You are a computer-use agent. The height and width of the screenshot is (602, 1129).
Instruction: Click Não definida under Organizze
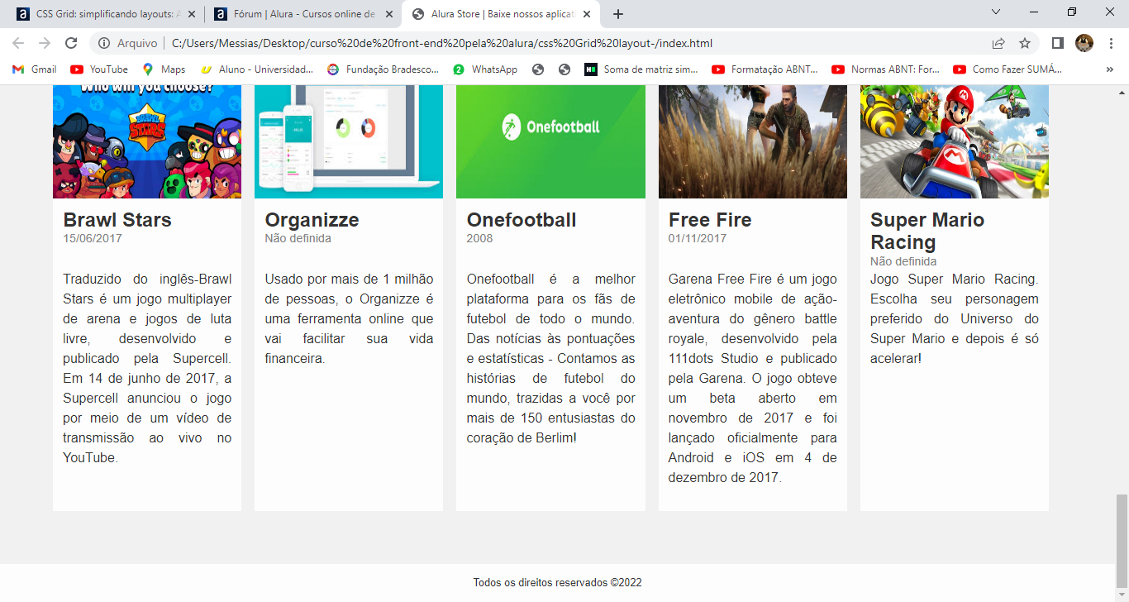click(x=298, y=238)
